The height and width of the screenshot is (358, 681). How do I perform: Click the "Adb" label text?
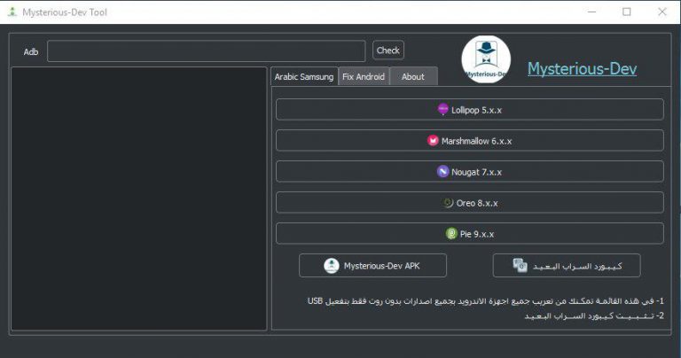click(x=31, y=52)
